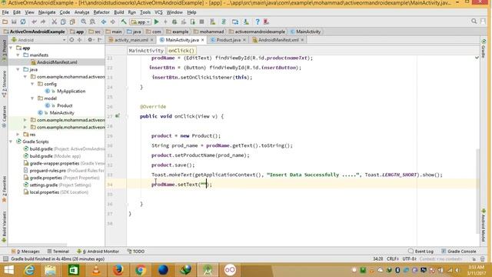Collapse the config package
This screenshot has height=277, width=492.
32,84
